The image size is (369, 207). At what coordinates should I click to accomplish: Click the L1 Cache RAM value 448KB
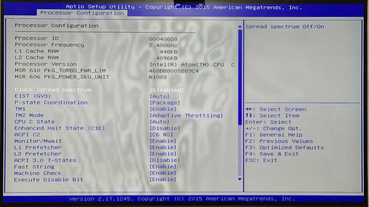pyautogui.click(x=168, y=52)
